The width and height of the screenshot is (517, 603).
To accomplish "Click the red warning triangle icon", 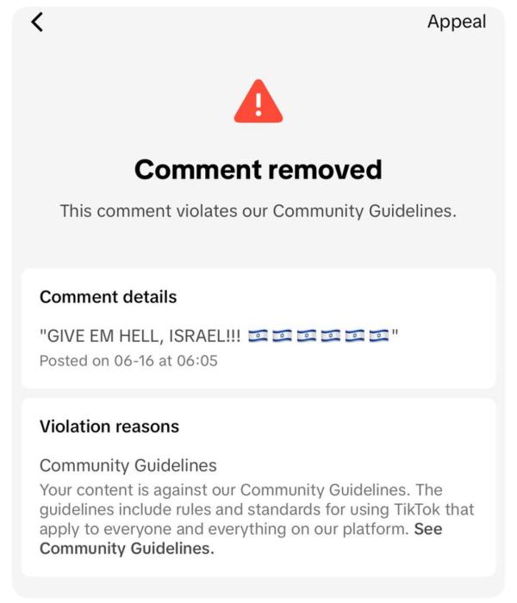I will [258, 101].
